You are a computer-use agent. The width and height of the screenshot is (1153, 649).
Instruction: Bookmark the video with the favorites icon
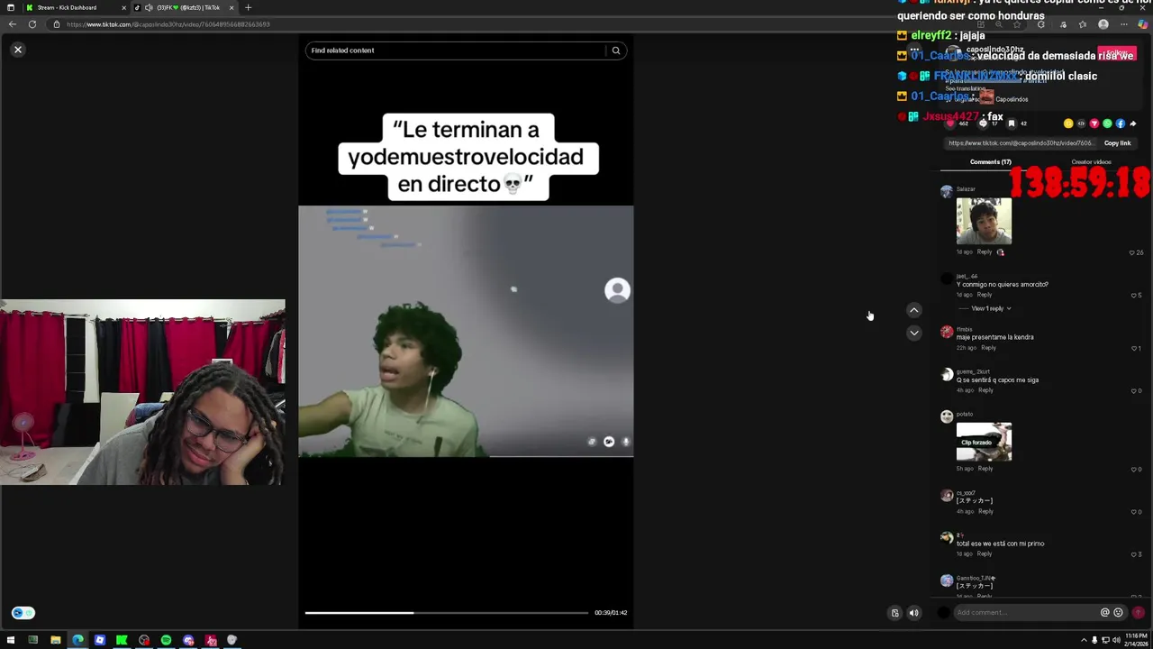[x=1012, y=123]
